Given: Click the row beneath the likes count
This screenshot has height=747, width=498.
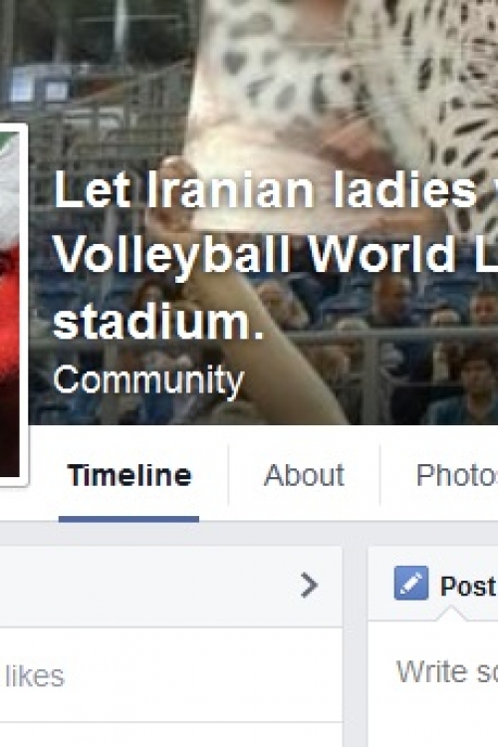Looking at the screenshot, I should (170, 735).
